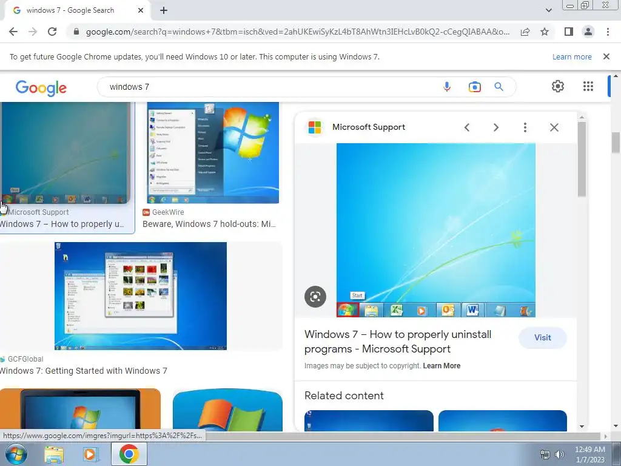The width and height of the screenshot is (621, 466).
Task: Open the network status tray icon
Action: (x=545, y=454)
